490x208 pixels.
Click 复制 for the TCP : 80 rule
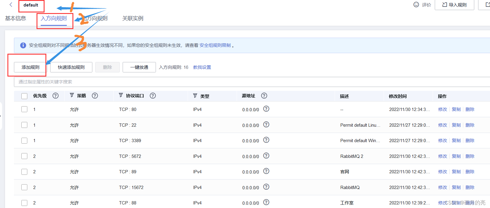[456, 109]
